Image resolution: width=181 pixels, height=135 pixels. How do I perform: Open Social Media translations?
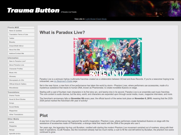pos(21,107)
